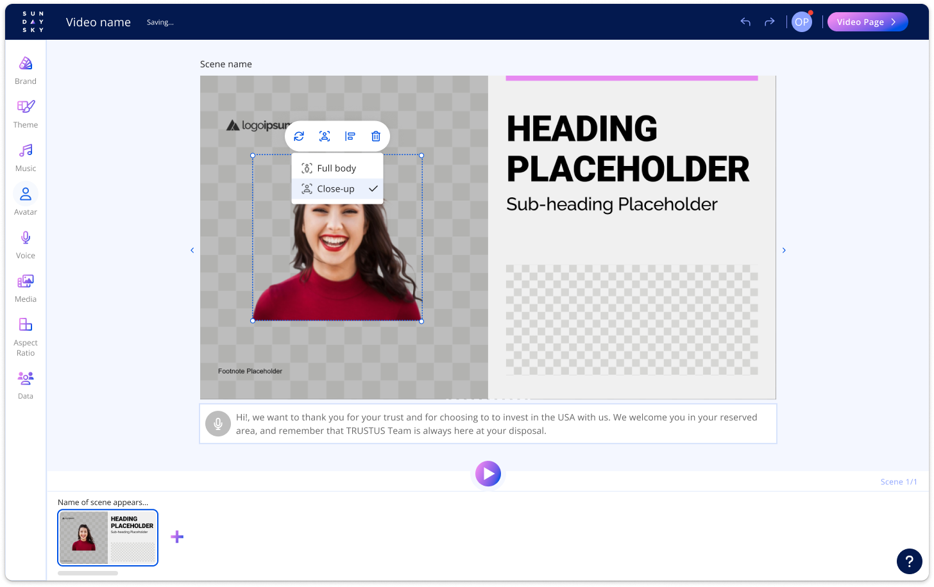This screenshot has height=587, width=934.
Task: Play the video preview
Action: (488, 474)
